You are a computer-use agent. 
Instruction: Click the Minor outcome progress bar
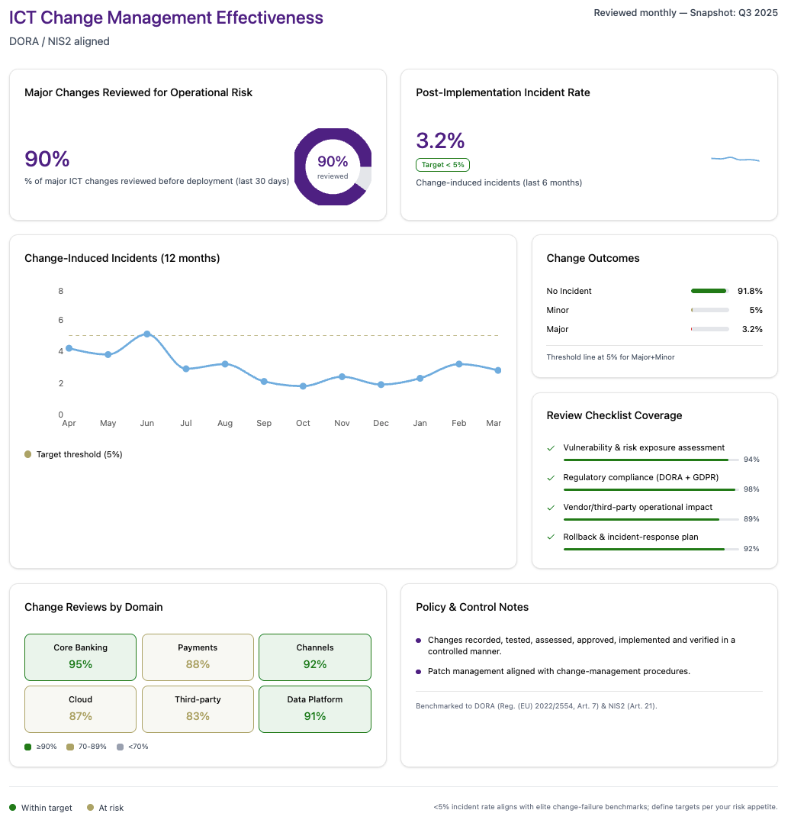(710, 310)
